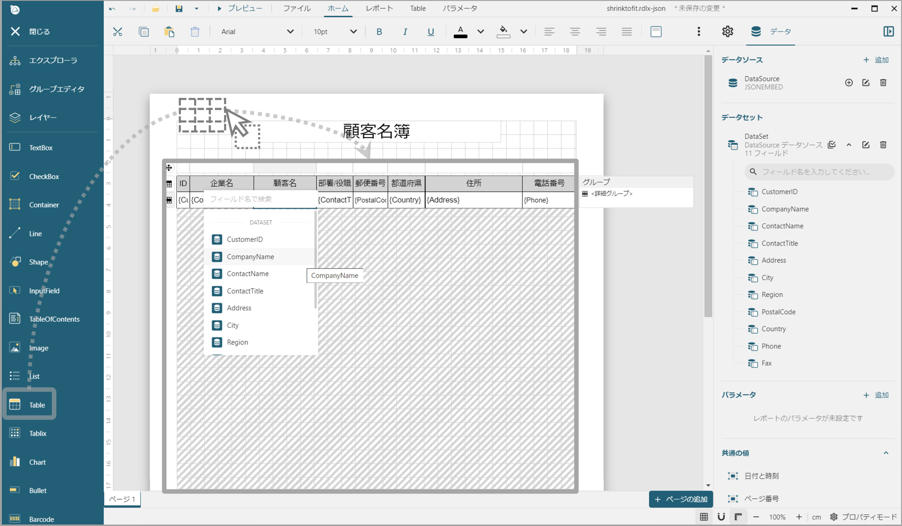Edit the DataSource with pencil icon

(866, 83)
